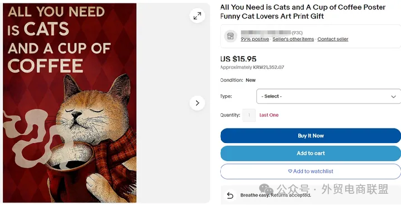Expand Type options via chevron arrow
Screen dimensions: 401x205
tap(393, 97)
